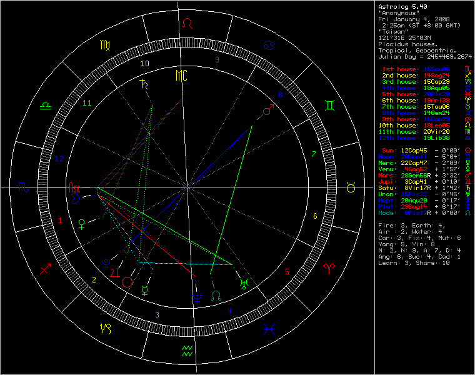
Task: Select the red Sagittarius arrow on outer ring
Action: [x=46, y=269]
